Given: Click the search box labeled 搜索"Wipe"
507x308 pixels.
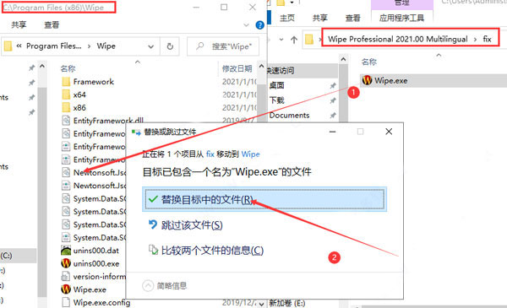Looking at the screenshot, I should click(x=223, y=46).
